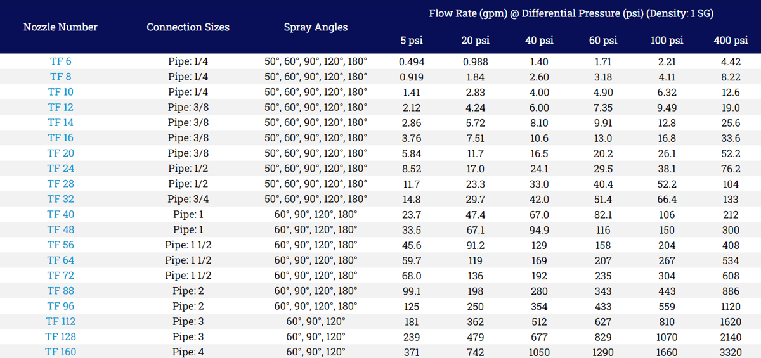Viewport: 761px width, 358px height.
Task: Open the TF 72 nozzle page
Action: coord(61,276)
